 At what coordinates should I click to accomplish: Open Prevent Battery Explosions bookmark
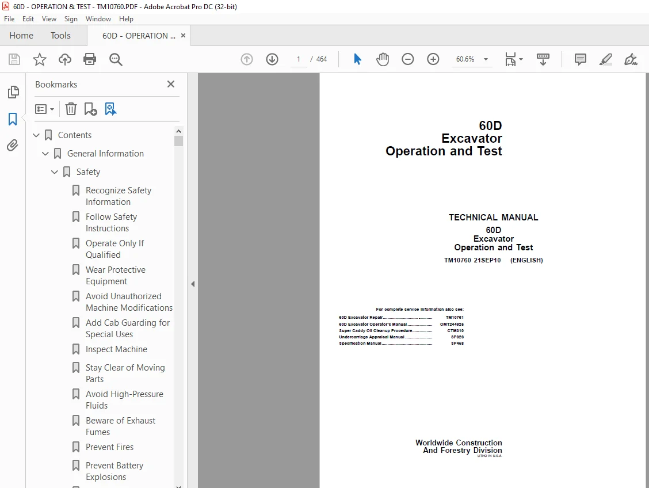[114, 471]
